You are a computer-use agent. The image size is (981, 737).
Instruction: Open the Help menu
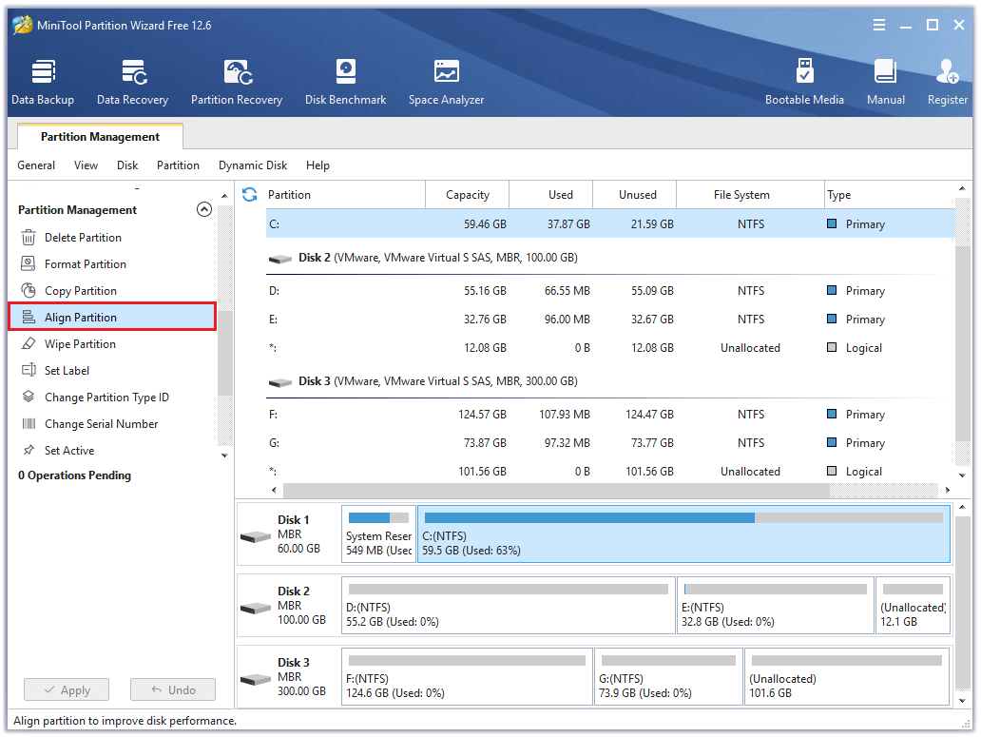317,165
